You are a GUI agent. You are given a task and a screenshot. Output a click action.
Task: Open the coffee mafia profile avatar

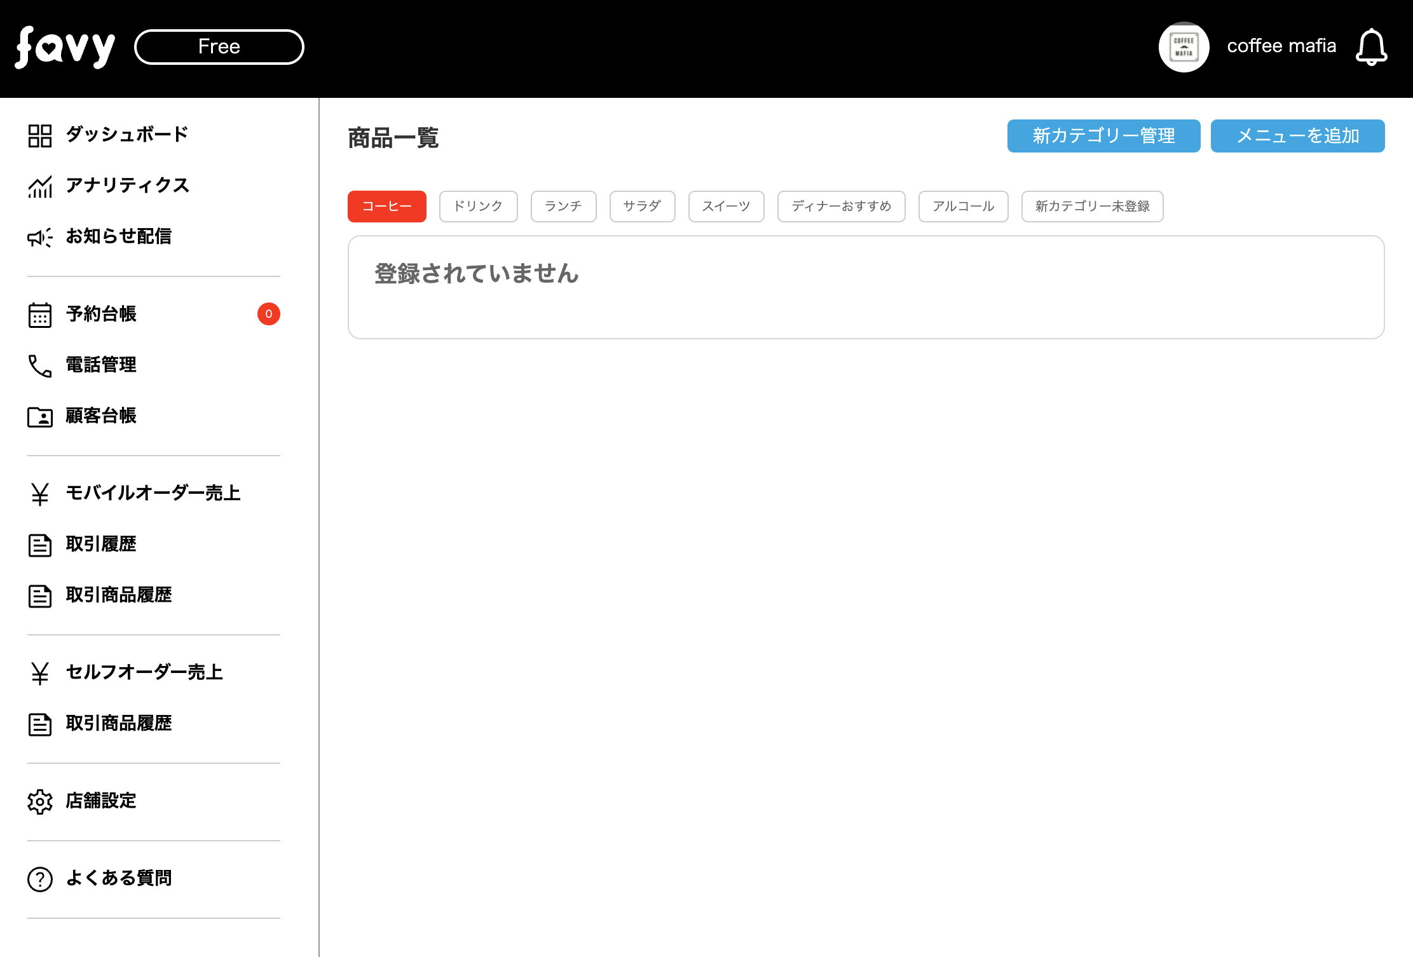[1184, 47]
